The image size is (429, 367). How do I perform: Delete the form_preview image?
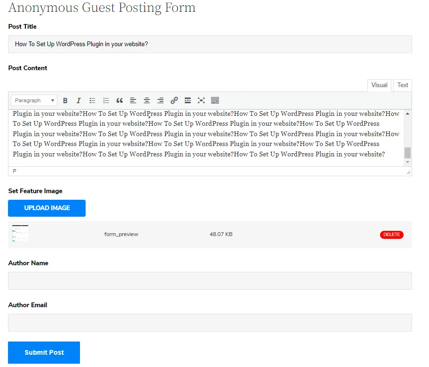click(x=391, y=235)
